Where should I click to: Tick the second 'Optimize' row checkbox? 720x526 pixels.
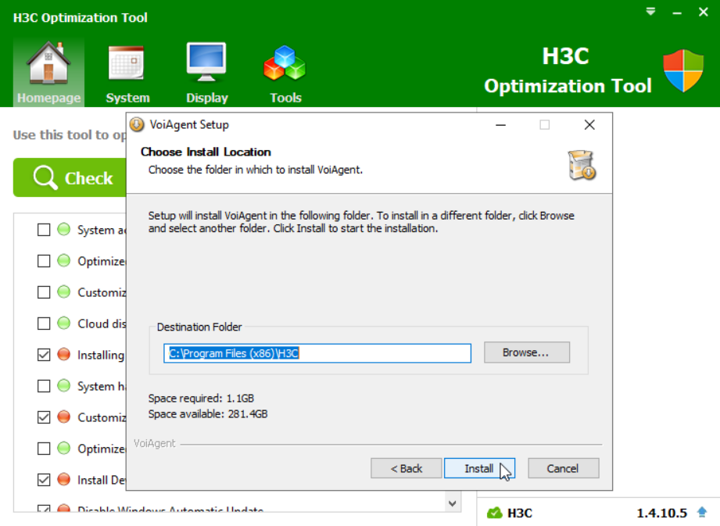pyautogui.click(x=44, y=448)
